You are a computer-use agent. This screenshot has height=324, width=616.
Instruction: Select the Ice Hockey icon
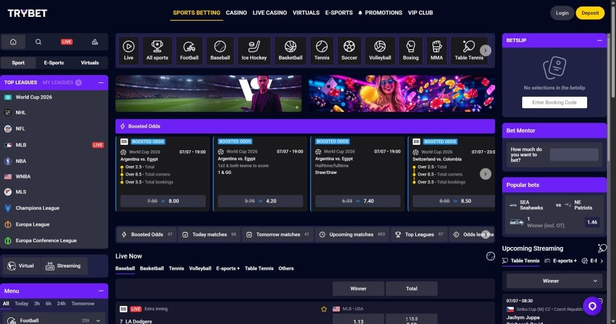[254, 50]
